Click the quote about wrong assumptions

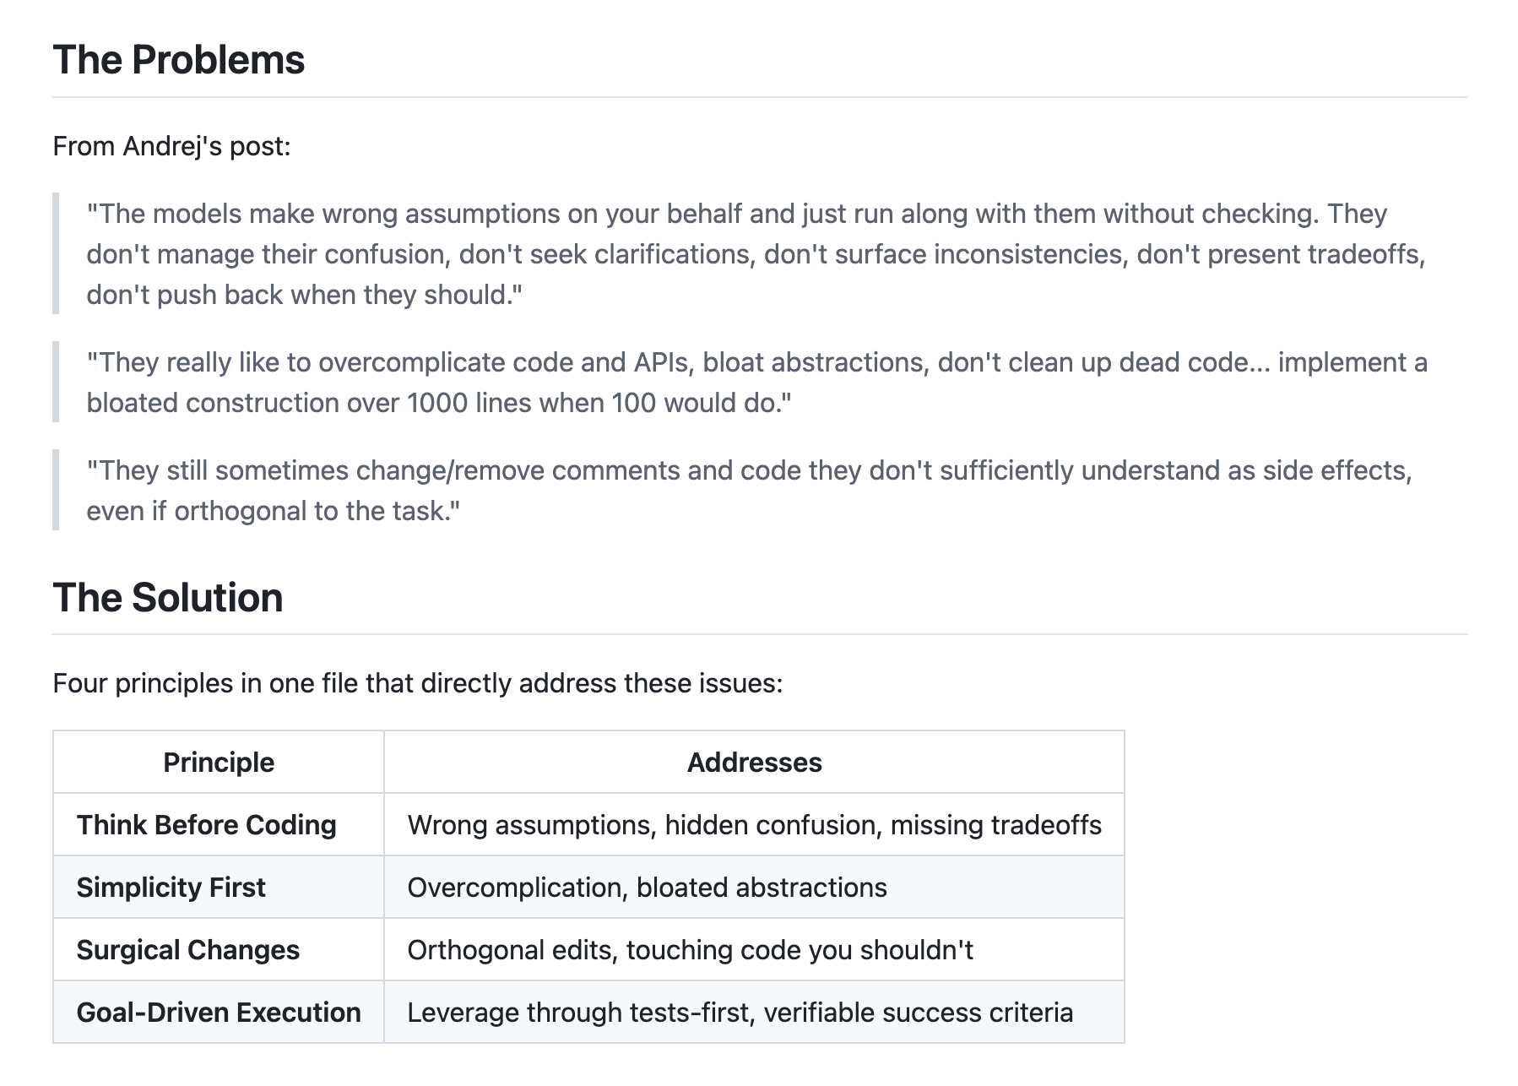756,253
